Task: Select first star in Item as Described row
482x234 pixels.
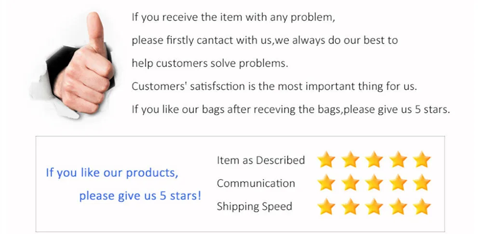Action: pos(326,160)
